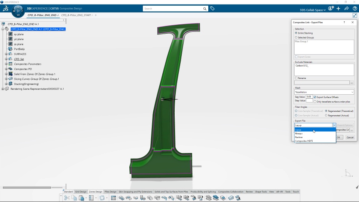Open the Mesh Tessellation dropdown
Image resolution: width=359 pixels, height=202 pixels.
click(x=324, y=92)
